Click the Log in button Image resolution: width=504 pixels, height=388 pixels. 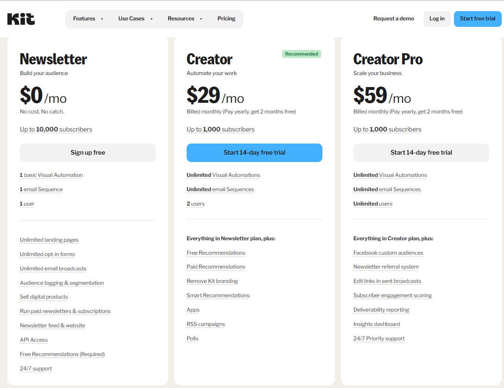tap(437, 19)
